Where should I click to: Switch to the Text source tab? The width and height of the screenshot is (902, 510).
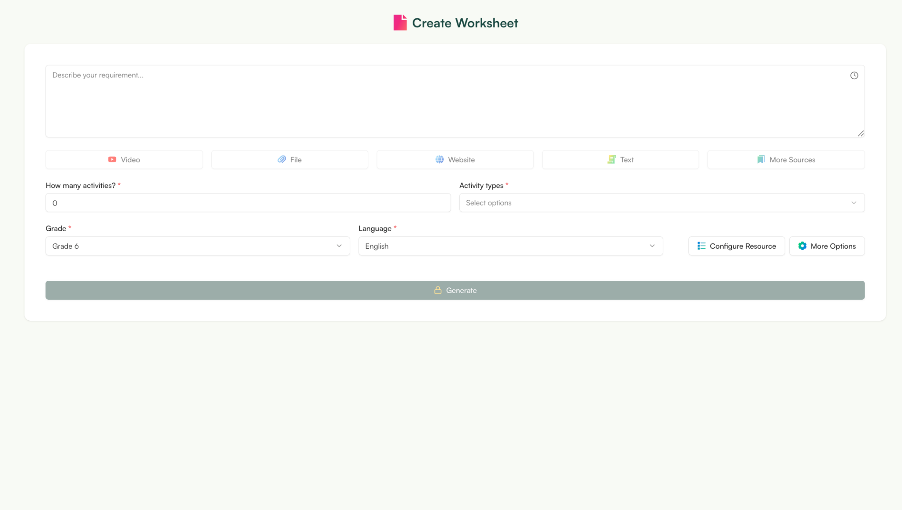click(620, 159)
